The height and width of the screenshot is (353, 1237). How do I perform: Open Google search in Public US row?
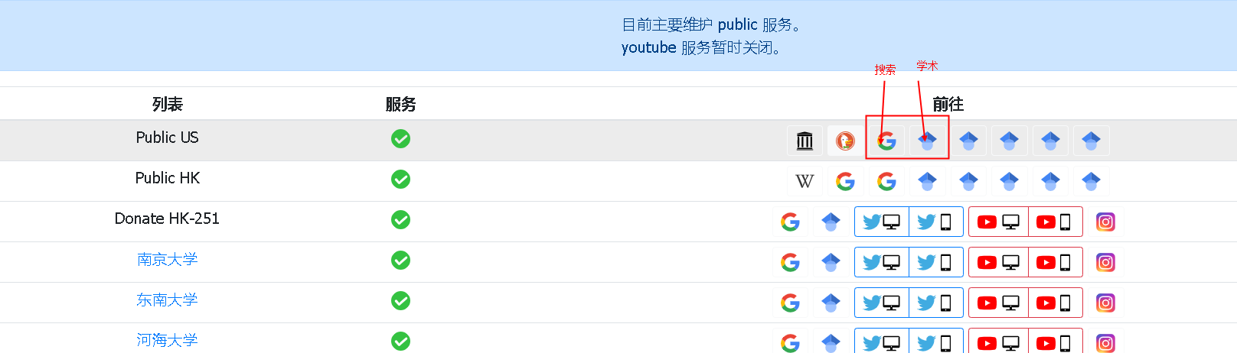pyautogui.click(x=886, y=141)
